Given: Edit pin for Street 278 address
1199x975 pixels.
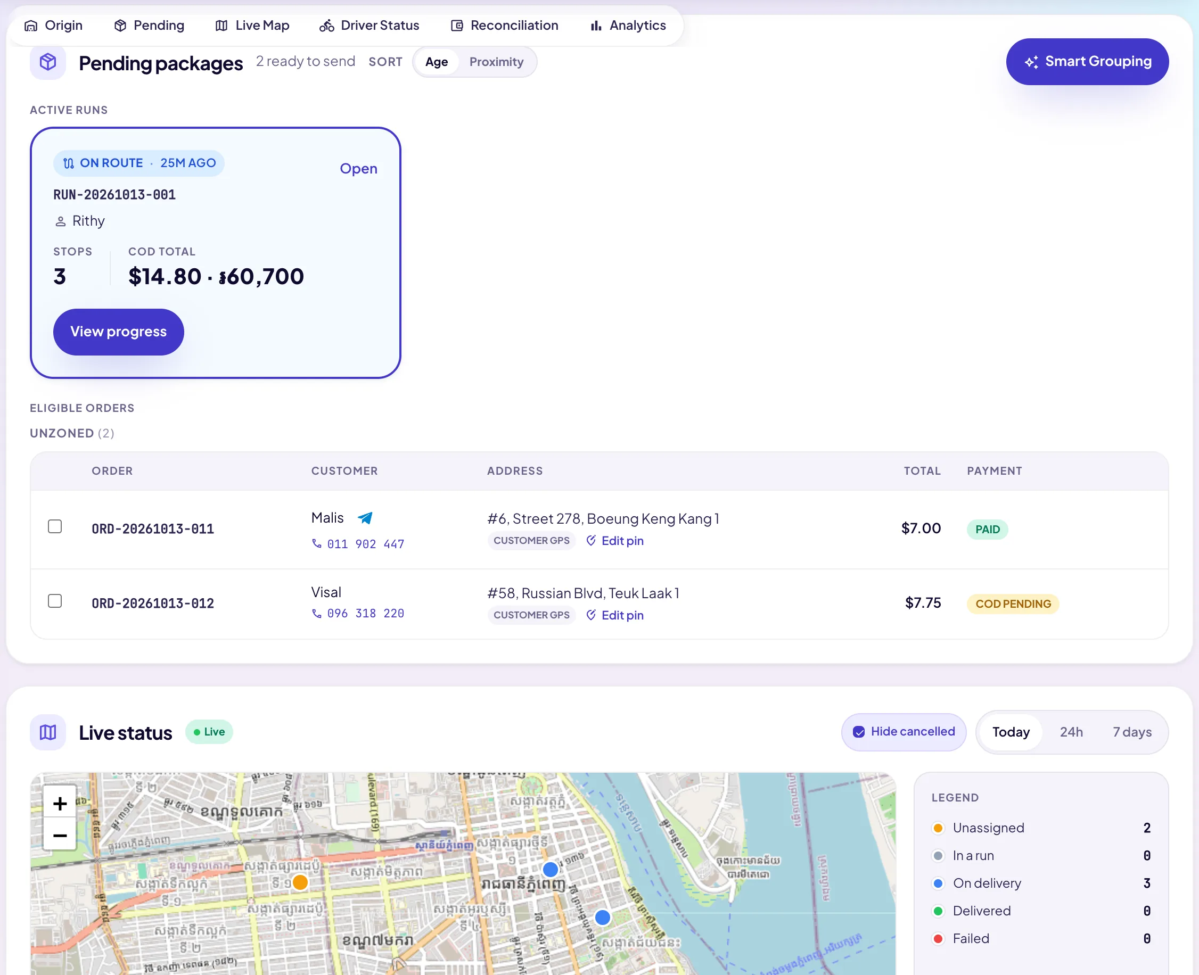Looking at the screenshot, I should click(614, 540).
